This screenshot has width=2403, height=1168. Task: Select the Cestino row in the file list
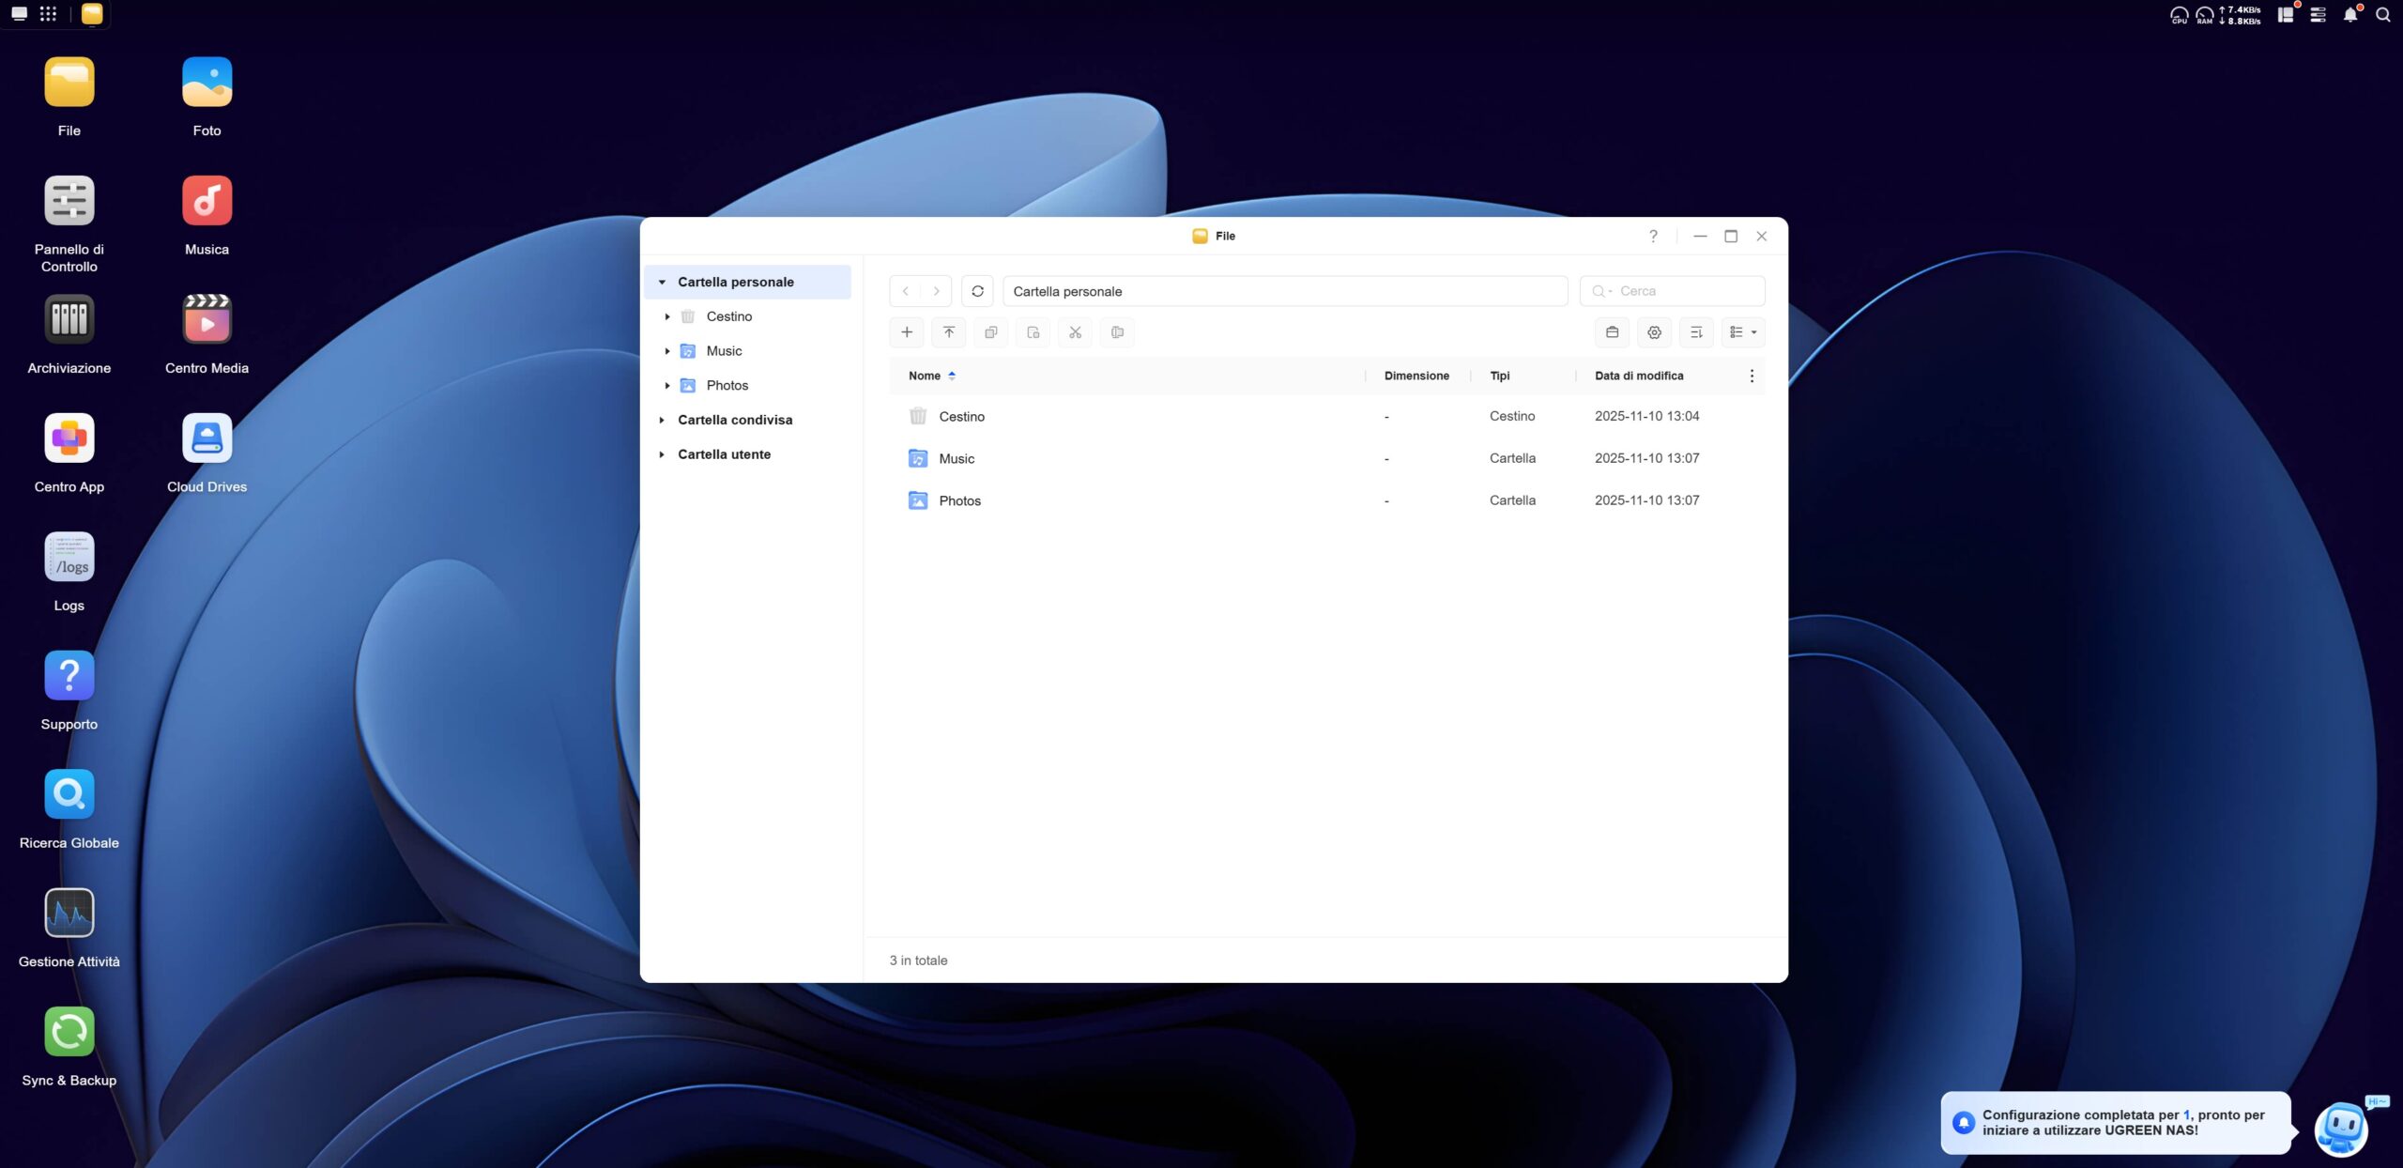tap(1327, 416)
